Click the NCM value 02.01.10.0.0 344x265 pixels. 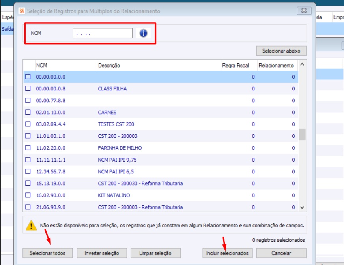tap(50, 113)
